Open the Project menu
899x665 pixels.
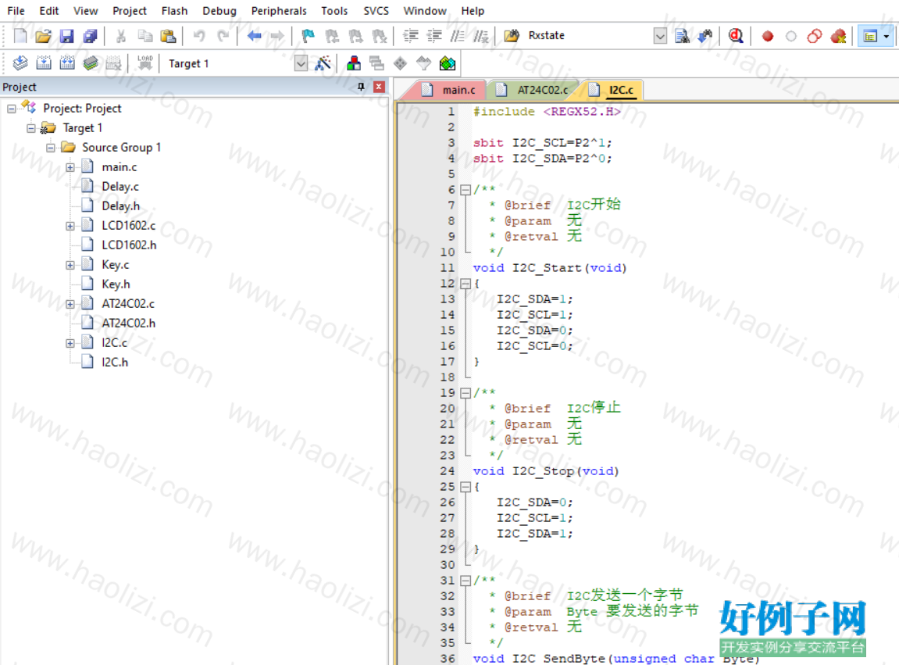129,11
